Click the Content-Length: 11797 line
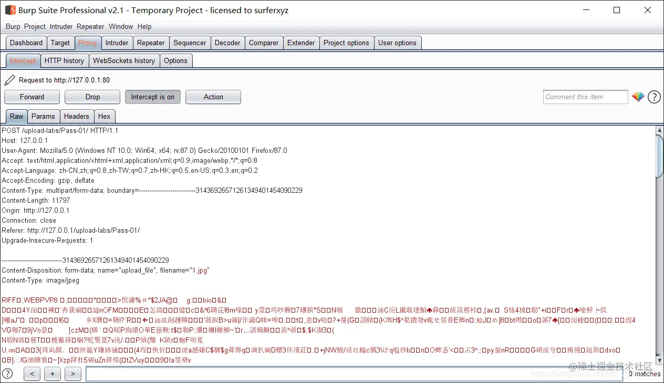This screenshot has width=664, height=383. 36,201
